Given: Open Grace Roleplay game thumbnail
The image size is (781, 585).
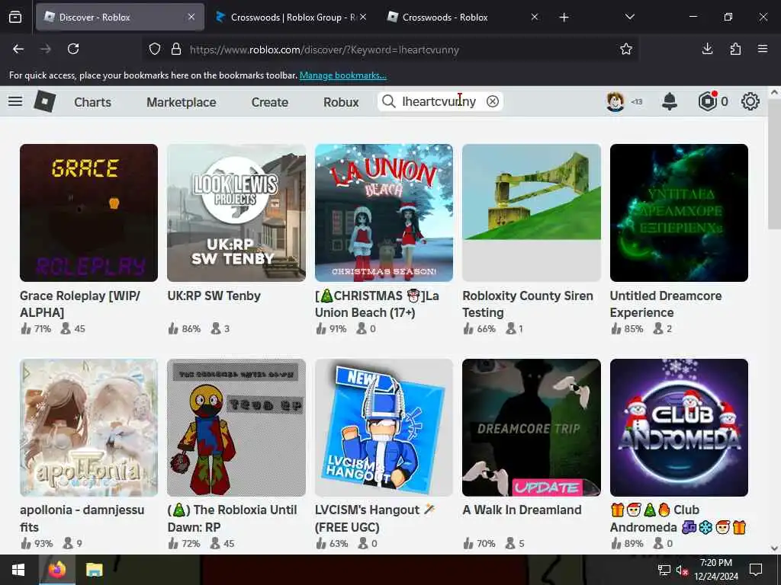Looking at the screenshot, I should [88, 213].
